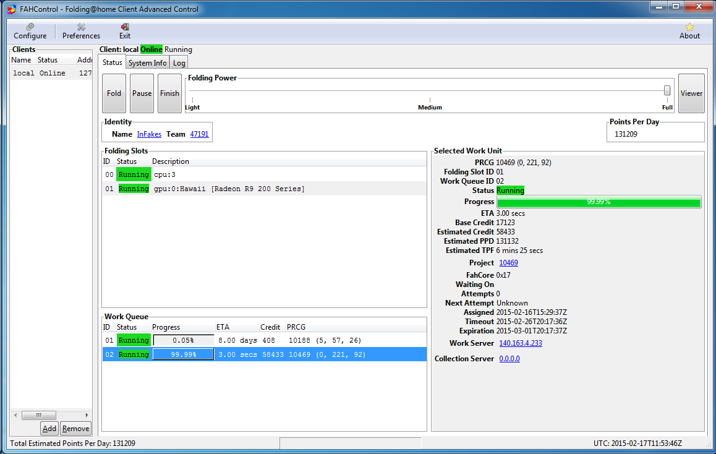
Task: Click the FAHControl title bar app icon
Action: point(12,9)
